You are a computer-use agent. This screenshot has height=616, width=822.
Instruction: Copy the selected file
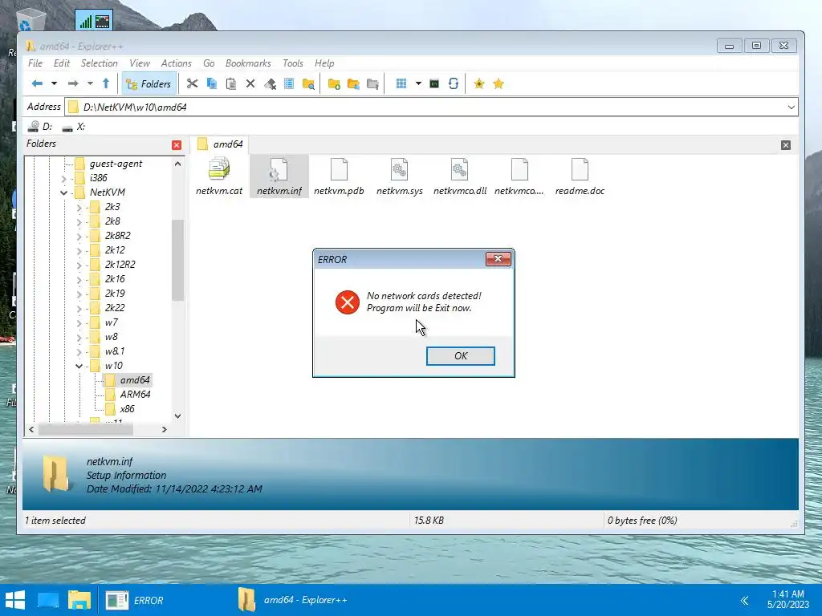click(212, 83)
